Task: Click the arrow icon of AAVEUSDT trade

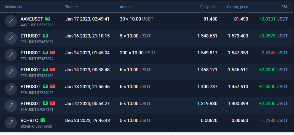Action: click(x=11, y=21)
